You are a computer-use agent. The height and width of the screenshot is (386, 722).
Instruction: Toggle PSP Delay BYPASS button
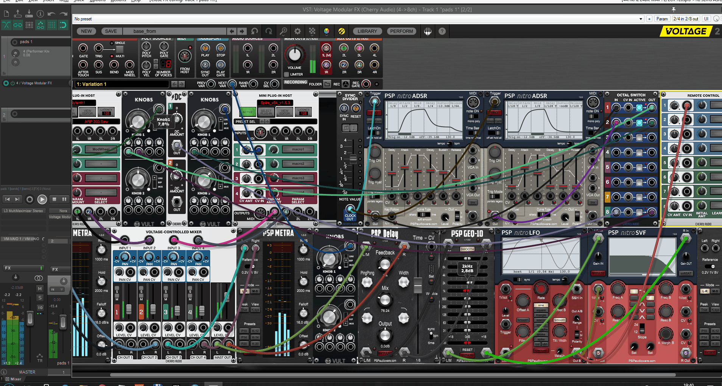point(385,353)
